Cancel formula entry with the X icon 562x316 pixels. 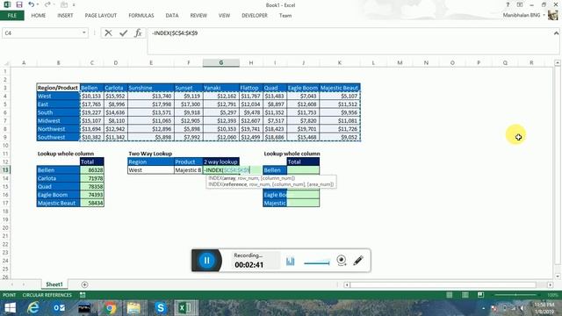tap(108, 33)
